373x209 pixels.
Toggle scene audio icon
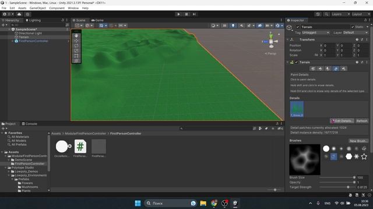241,26
